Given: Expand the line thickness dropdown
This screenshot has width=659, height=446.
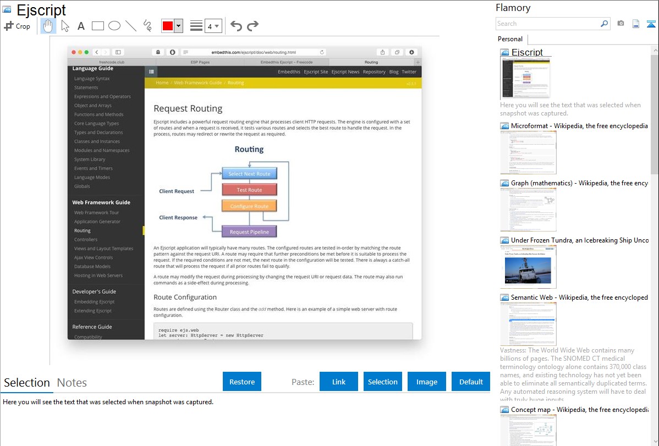Looking at the screenshot, I should coord(213,26).
